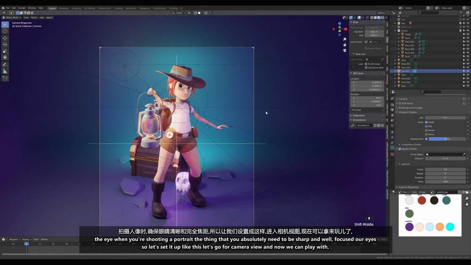471x265 pixels.
Task: Open the timeline Playback menu
Action: coord(14,240)
